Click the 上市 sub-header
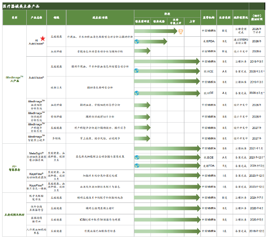 (x=192, y=22)
